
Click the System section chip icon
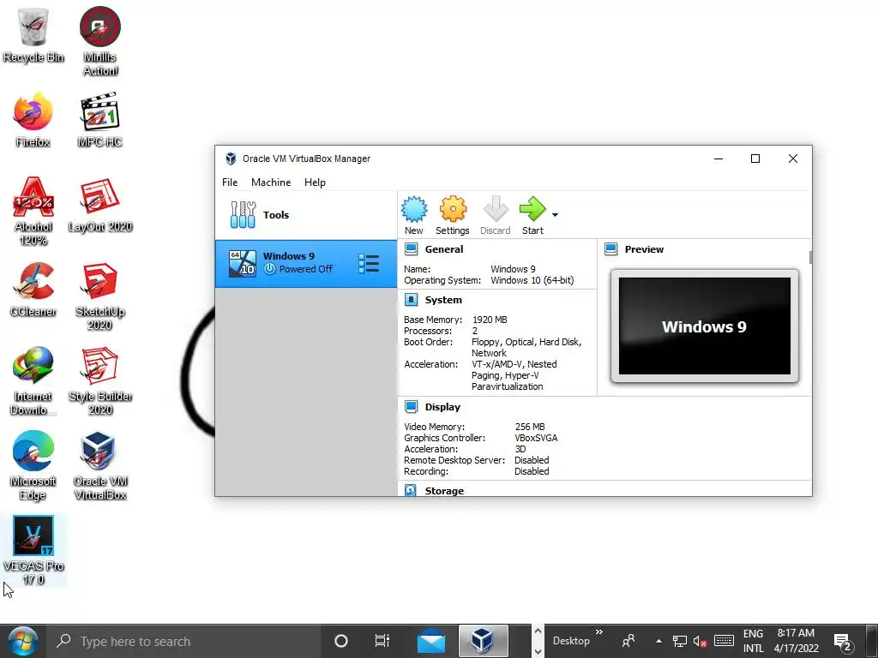coord(411,300)
